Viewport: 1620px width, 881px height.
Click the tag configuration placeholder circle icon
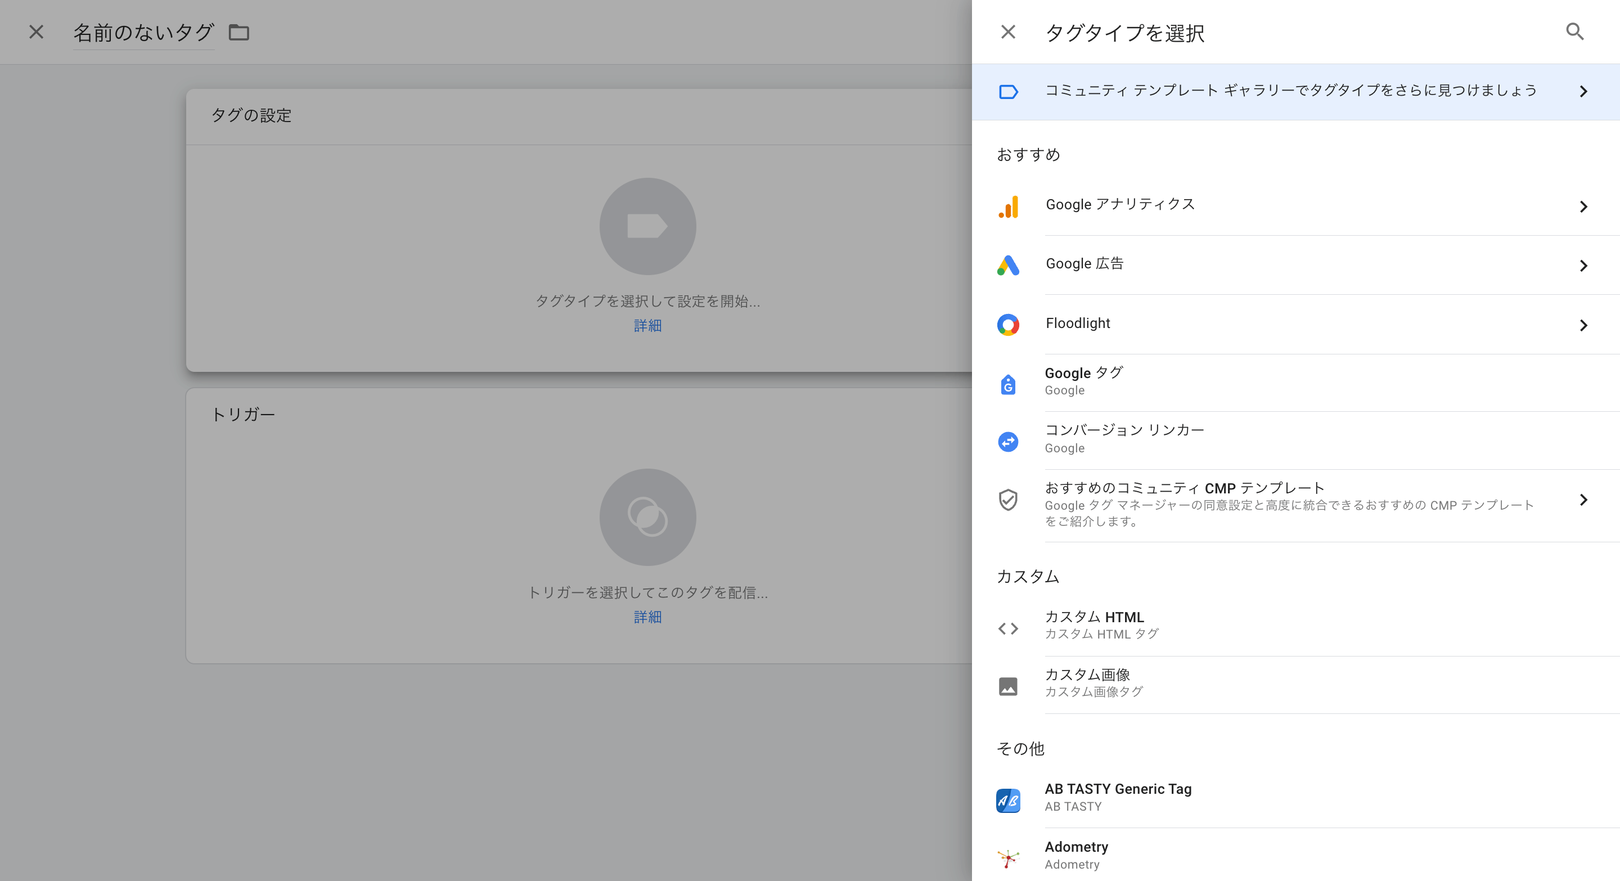648,226
